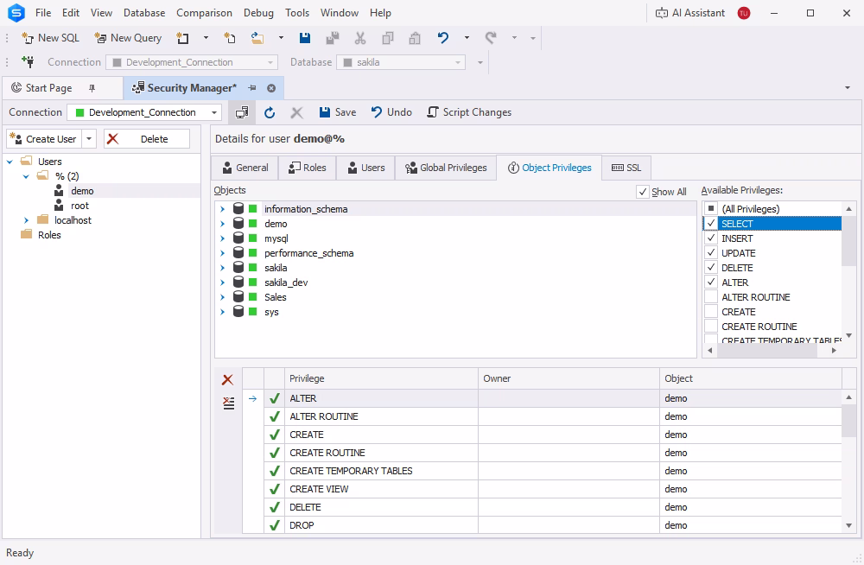Click the Redo arrow in main toolbar
Image resolution: width=864 pixels, height=565 pixels.
tap(491, 38)
